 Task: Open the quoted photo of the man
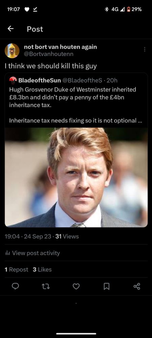coord(76,177)
